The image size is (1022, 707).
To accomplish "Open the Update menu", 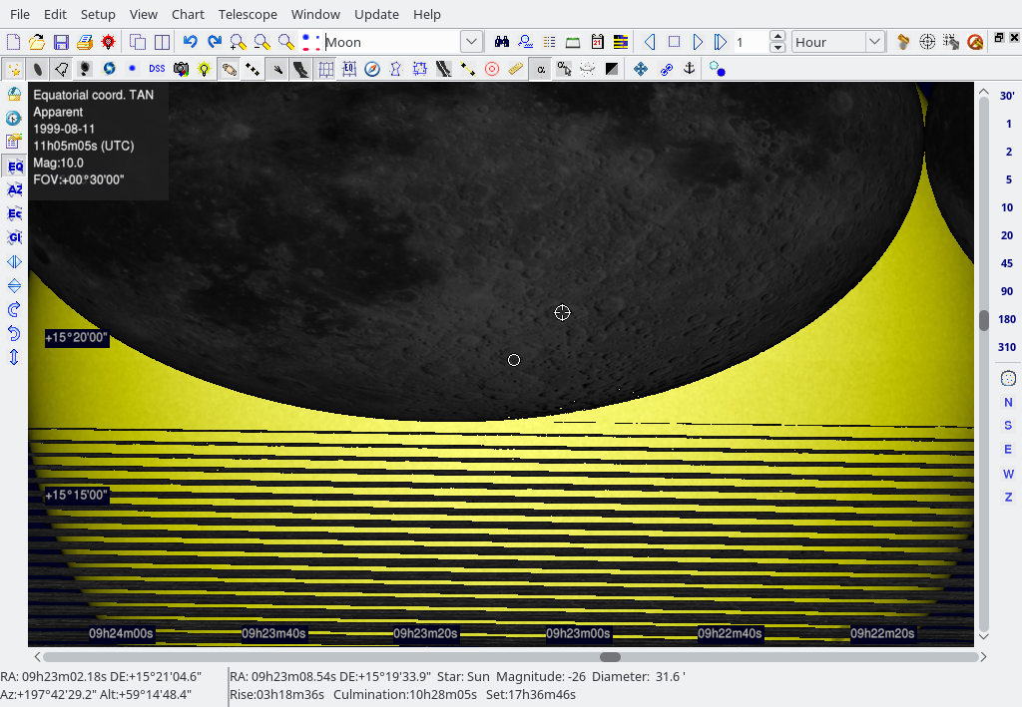I will click(376, 14).
